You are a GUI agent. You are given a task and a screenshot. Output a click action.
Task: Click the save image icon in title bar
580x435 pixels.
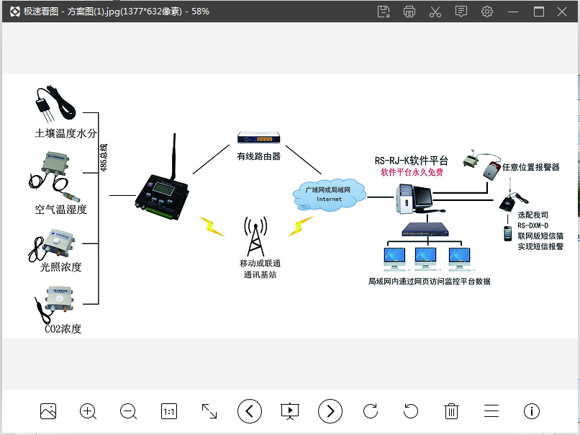coord(384,12)
